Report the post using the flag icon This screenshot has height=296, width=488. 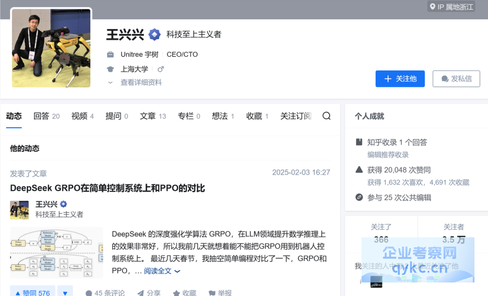212,293
